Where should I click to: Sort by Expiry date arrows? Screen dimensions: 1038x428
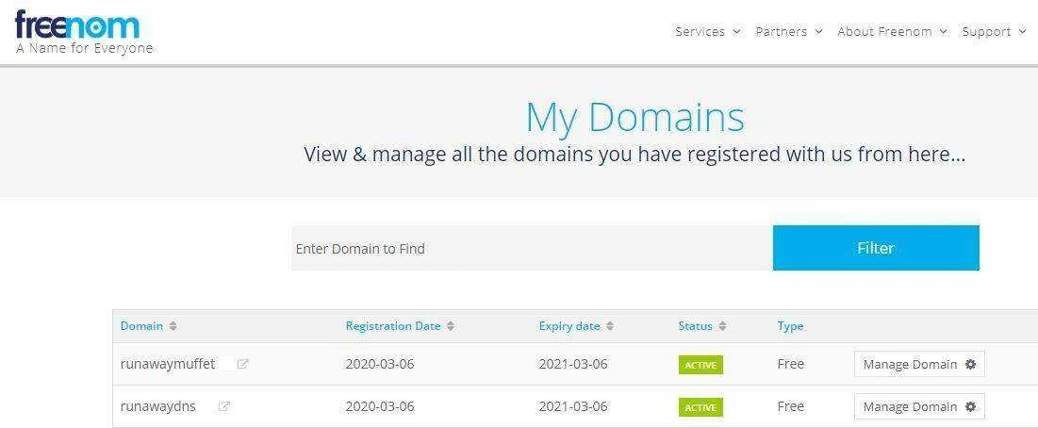[x=610, y=326]
